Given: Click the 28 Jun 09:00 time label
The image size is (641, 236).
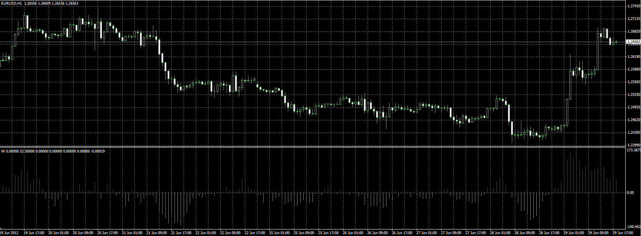Looking at the screenshot, I should pos(525,233).
